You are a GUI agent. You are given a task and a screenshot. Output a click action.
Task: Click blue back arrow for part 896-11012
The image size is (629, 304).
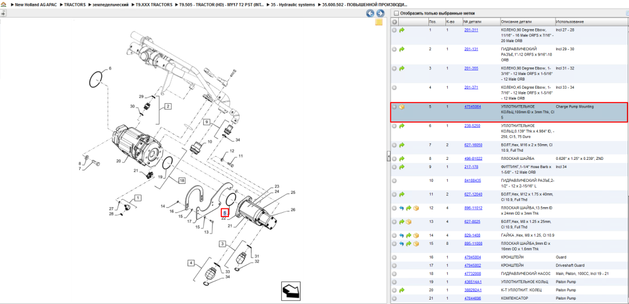click(x=401, y=208)
